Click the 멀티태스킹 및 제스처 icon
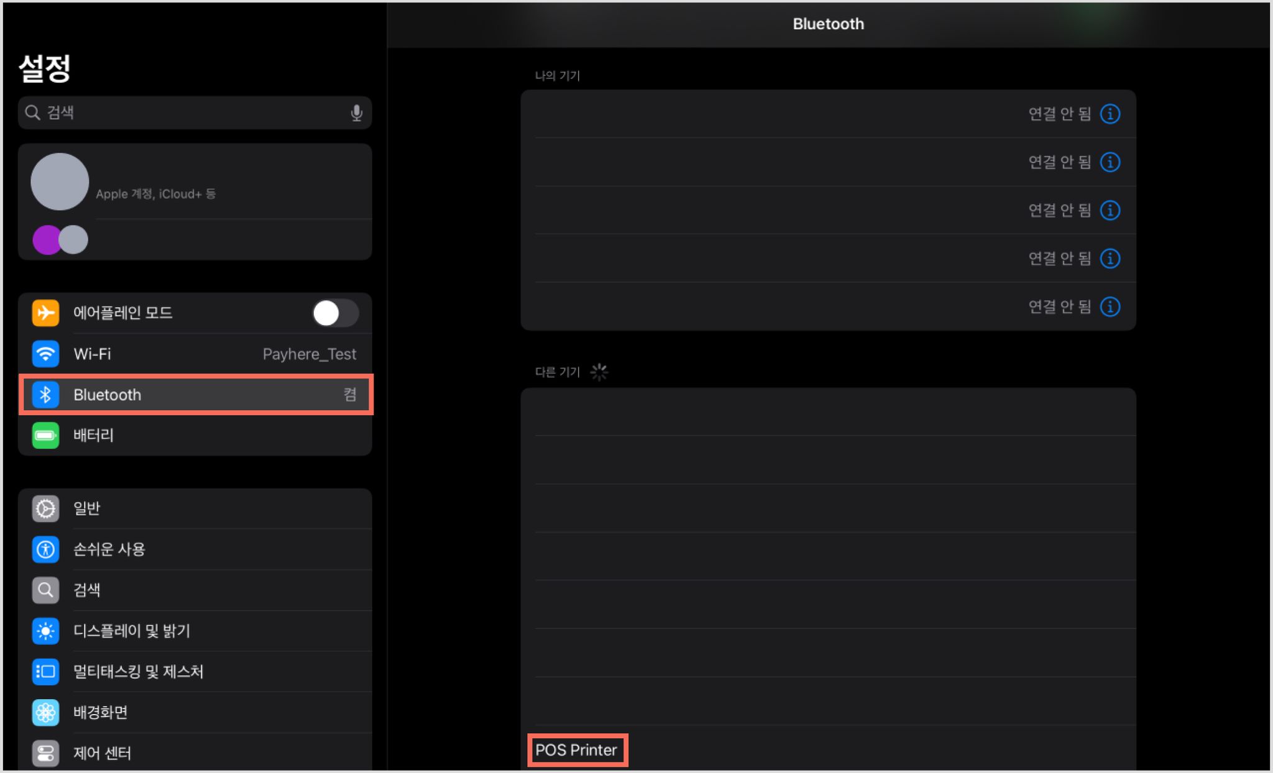This screenshot has width=1273, height=773. [x=45, y=672]
